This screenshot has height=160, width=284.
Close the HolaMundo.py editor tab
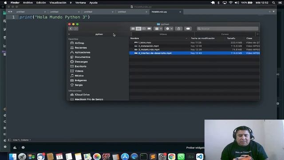click(180, 12)
